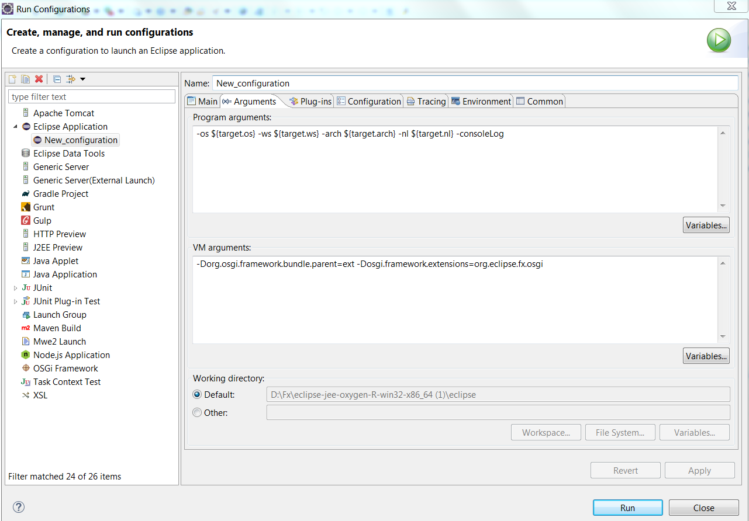Image resolution: width=749 pixels, height=521 pixels.
Task: Switch to the Plug-ins tab
Action: [310, 101]
